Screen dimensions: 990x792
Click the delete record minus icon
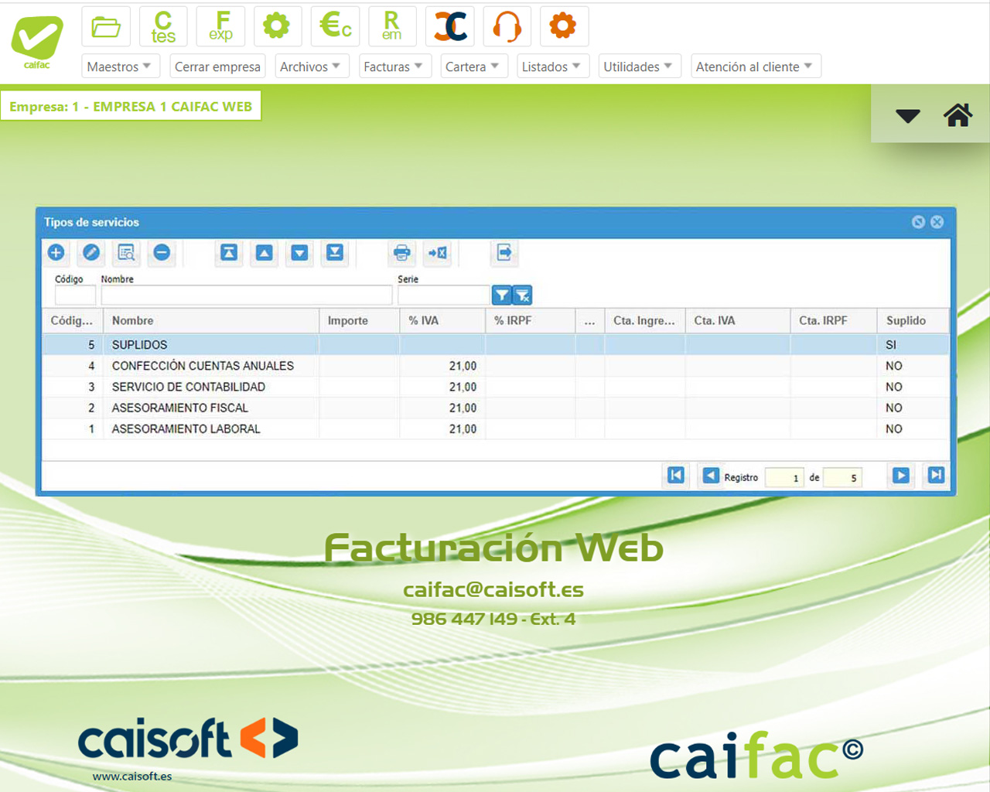(162, 252)
